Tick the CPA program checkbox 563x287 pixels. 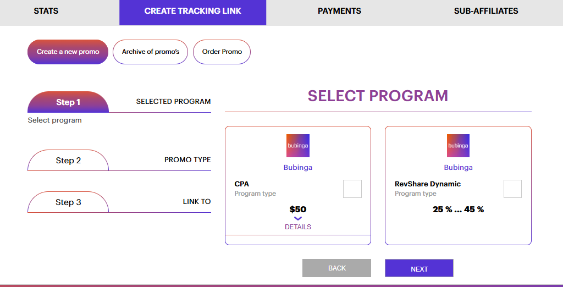pyautogui.click(x=352, y=189)
